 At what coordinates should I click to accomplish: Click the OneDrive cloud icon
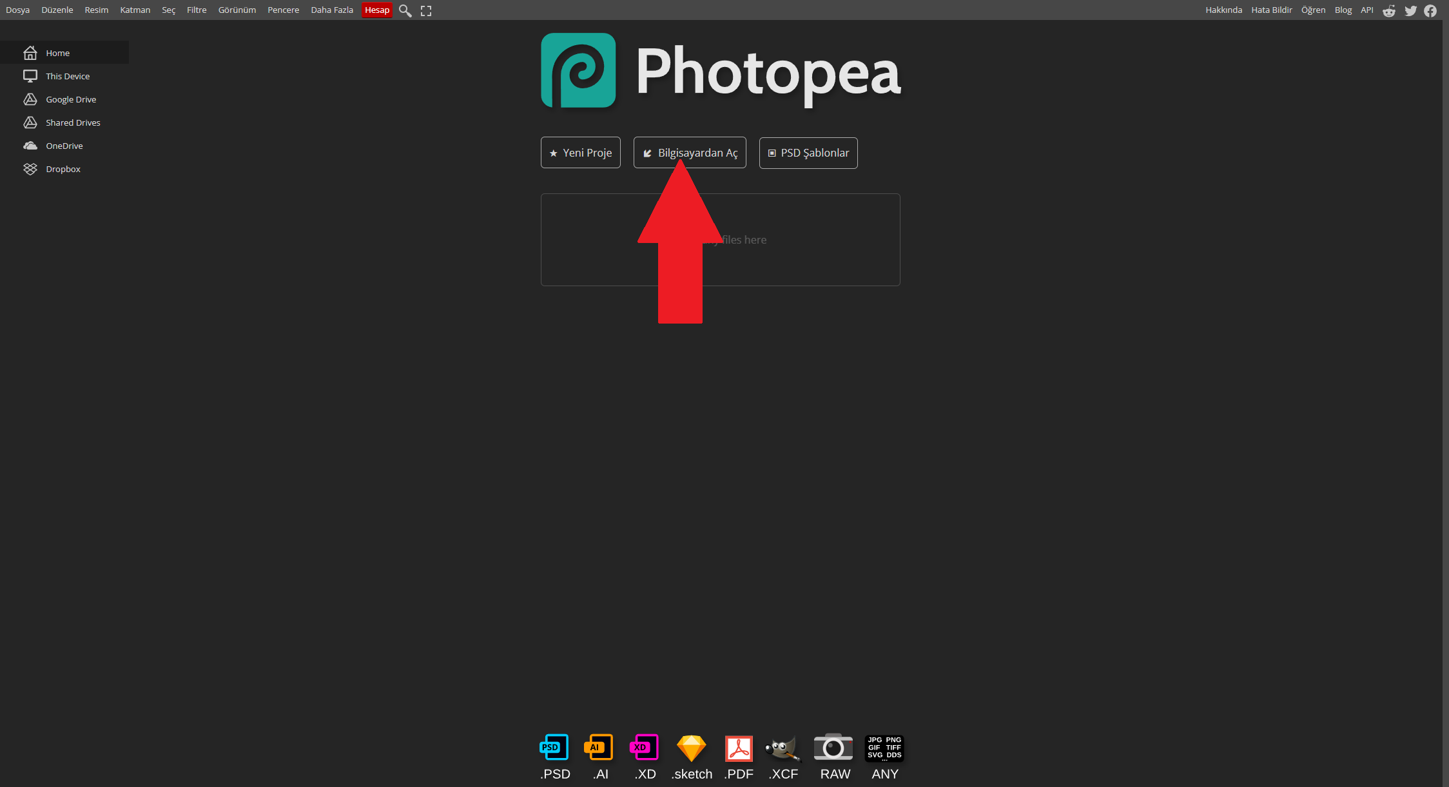point(30,146)
